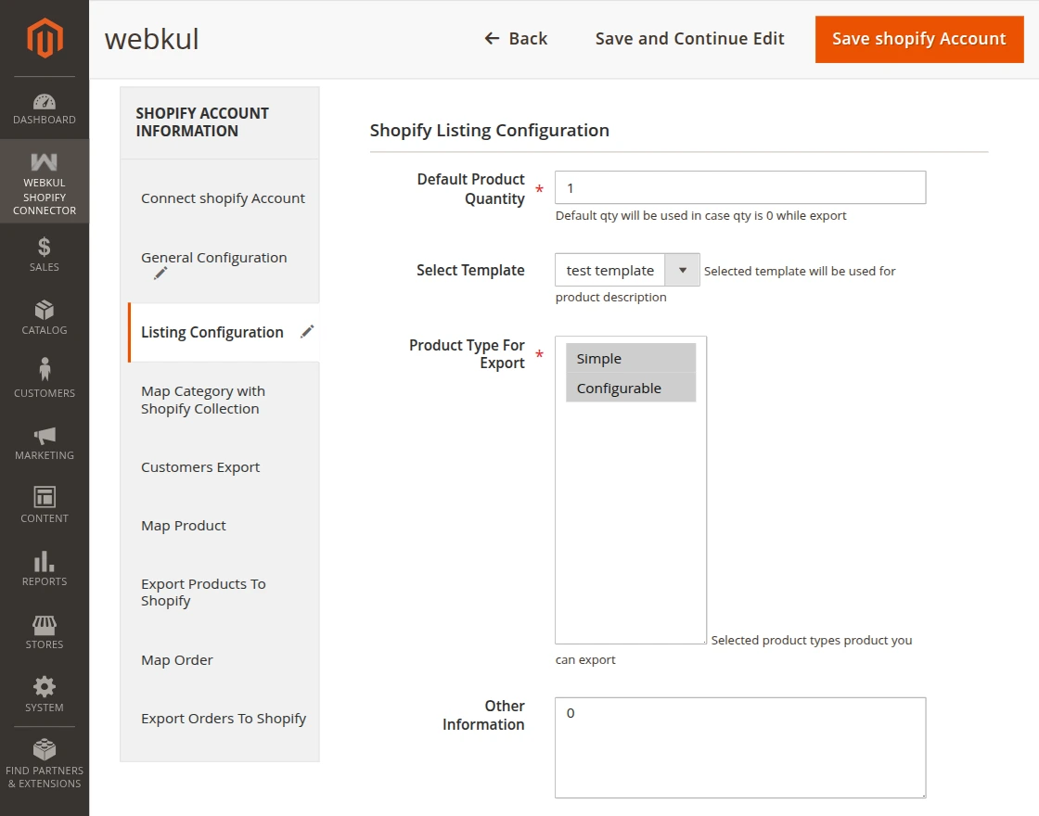The height and width of the screenshot is (816, 1039).
Task: Open the Dashboard icon in sidebar
Action: tap(45, 102)
